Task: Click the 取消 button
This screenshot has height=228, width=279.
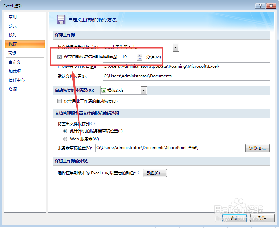Action: pyautogui.click(x=262, y=218)
